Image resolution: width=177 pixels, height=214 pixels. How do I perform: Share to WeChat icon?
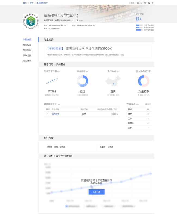pos(149,3)
